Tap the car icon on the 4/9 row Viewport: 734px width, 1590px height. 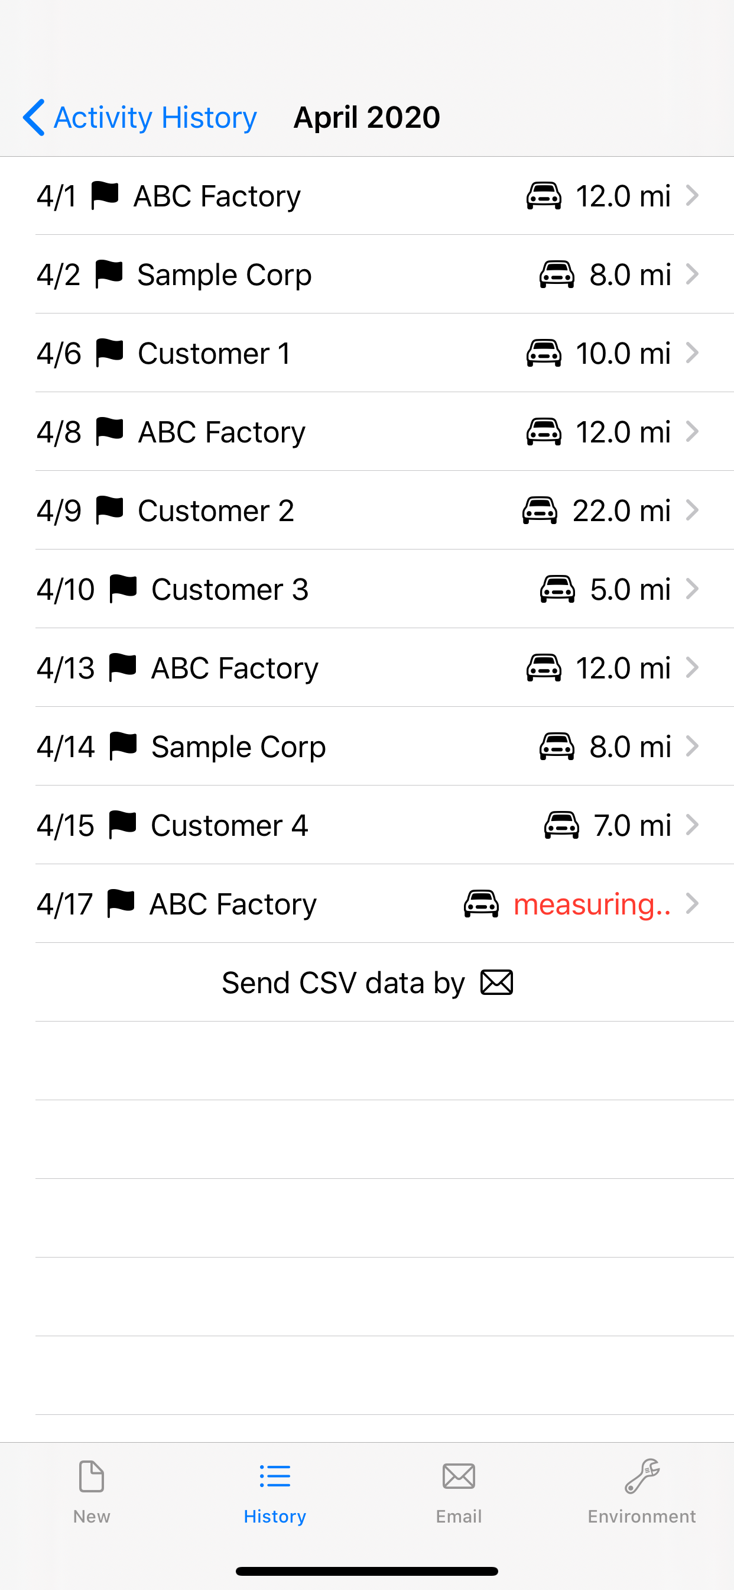540,510
